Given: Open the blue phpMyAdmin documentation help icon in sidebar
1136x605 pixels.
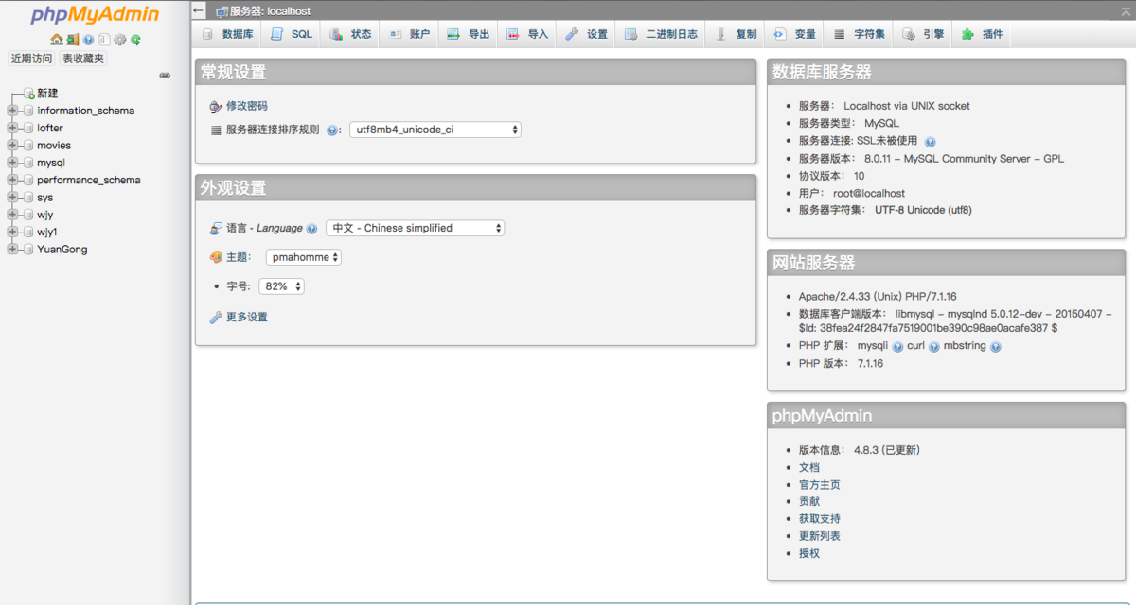Looking at the screenshot, I should (x=88, y=40).
